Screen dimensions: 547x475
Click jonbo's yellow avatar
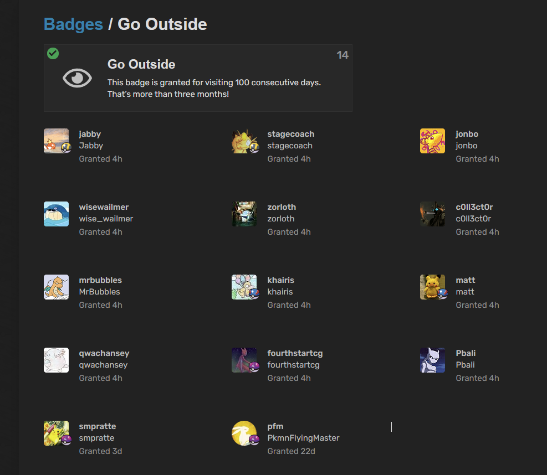tap(432, 141)
